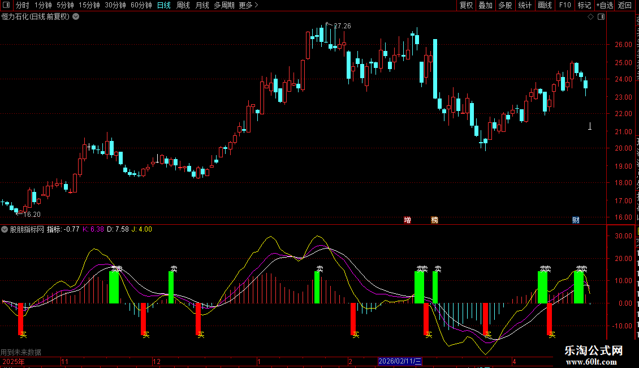Switch to 分时 view
This screenshot has height=368, width=639.
pyautogui.click(x=23, y=5)
